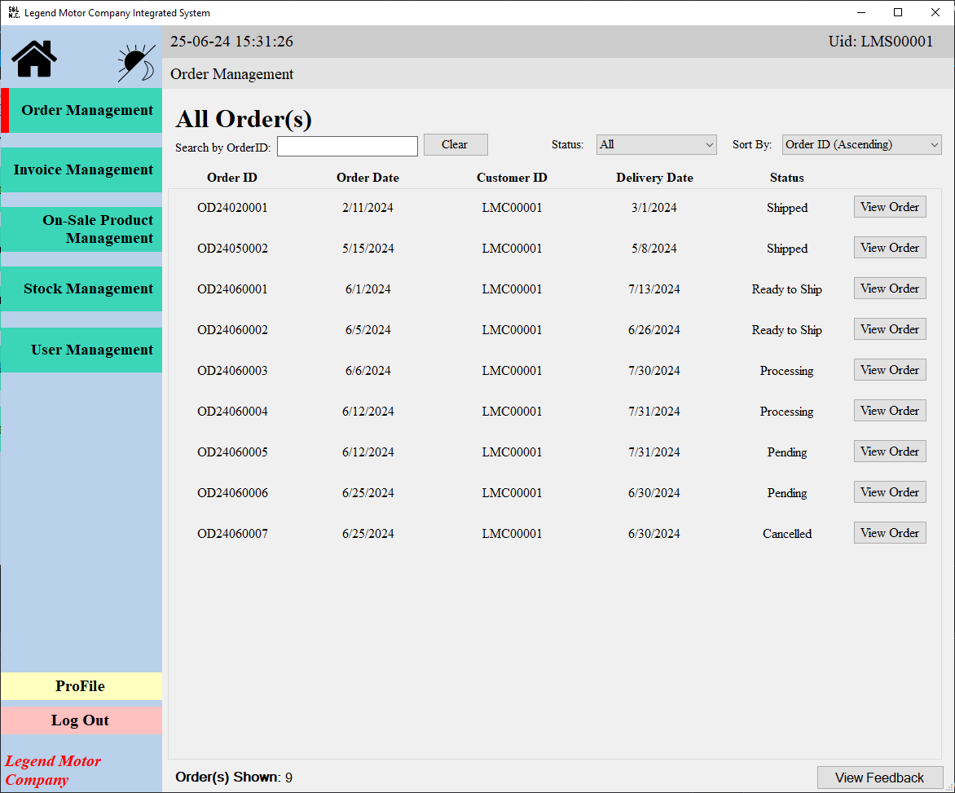The image size is (955, 793).
Task: Select On-Sale Product Management
Action: click(x=81, y=229)
